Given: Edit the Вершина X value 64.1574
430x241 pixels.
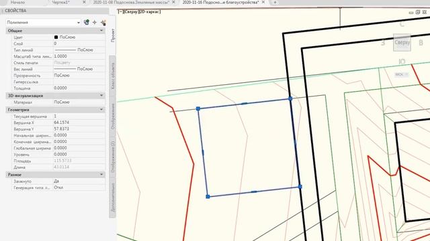Looking at the screenshot, I should pos(79,123).
